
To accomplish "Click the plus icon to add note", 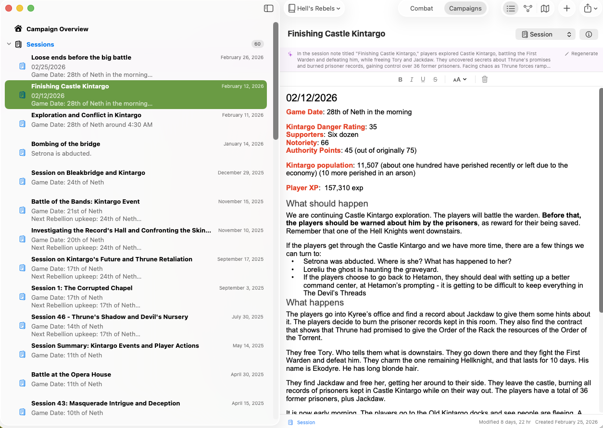I will 567,9.
